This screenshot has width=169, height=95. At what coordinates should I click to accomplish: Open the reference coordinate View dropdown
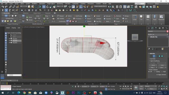pos(60,6)
